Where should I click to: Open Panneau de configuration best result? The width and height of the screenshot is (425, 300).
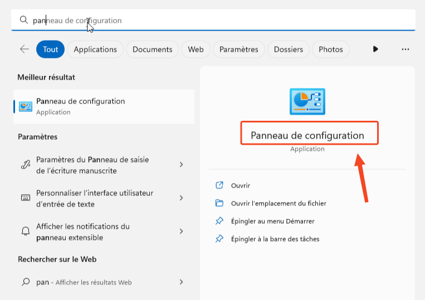(104, 106)
